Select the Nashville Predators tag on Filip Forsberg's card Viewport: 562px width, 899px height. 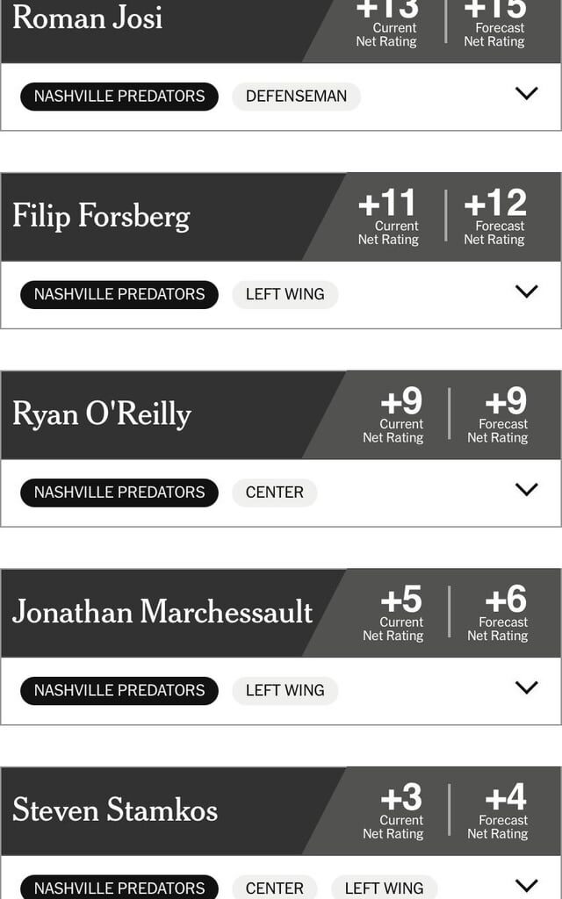pos(119,294)
